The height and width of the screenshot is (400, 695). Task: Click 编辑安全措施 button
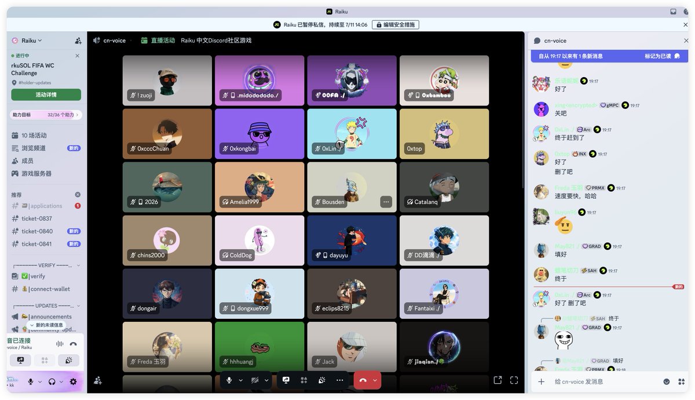(x=396, y=25)
